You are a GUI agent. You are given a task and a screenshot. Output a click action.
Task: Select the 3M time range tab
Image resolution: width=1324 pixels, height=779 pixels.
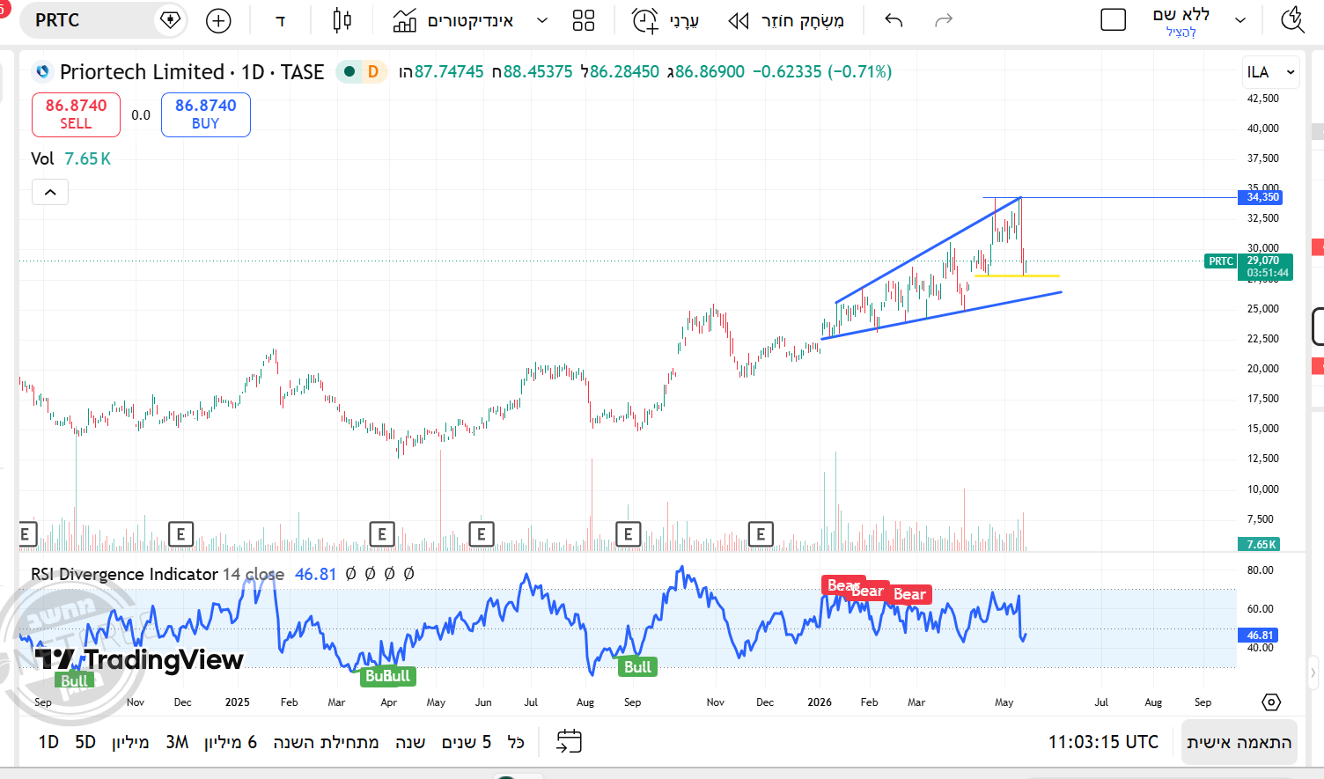click(177, 742)
